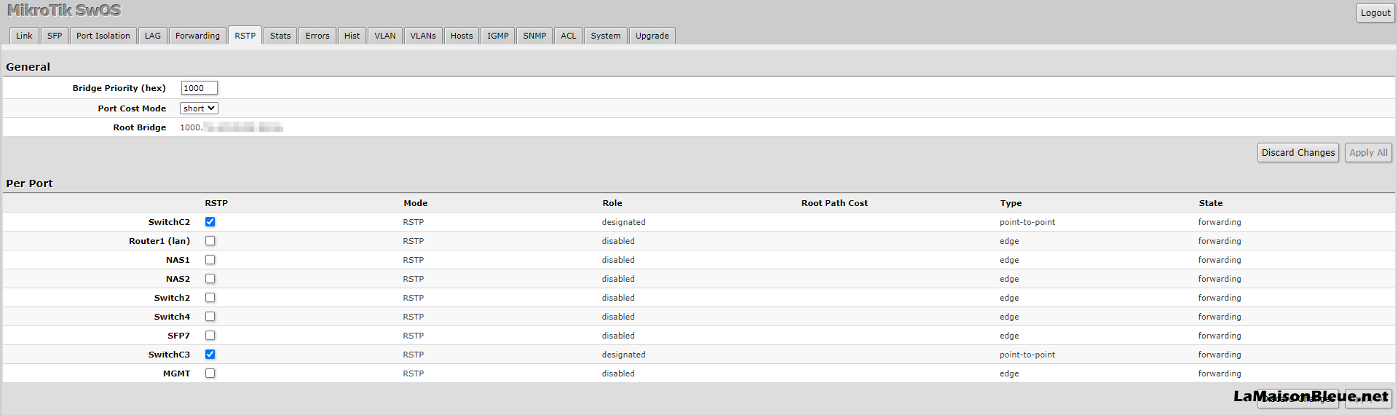
Task: Select the RSTP tab
Action: pos(245,36)
